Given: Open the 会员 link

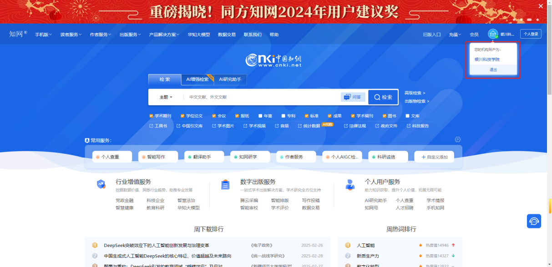Looking at the screenshot, I should pyautogui.click(x=474, y=35).
